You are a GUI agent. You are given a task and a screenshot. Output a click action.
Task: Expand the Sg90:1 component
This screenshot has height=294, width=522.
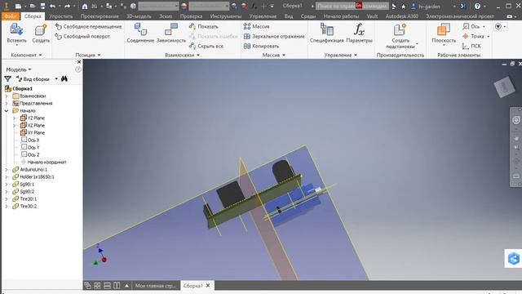(x=7, y=185)
